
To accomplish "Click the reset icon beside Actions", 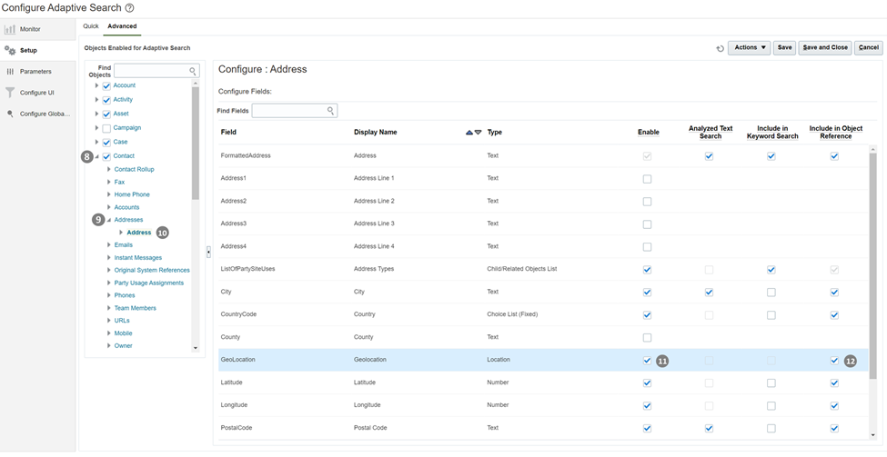I will [720, 48].
